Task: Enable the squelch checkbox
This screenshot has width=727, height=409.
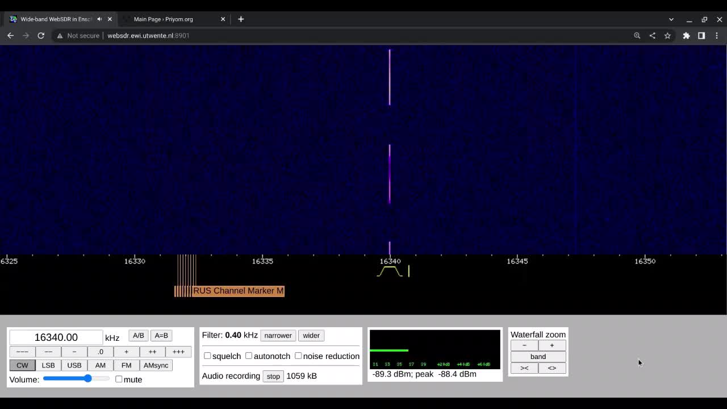Action: click(207, 356)
